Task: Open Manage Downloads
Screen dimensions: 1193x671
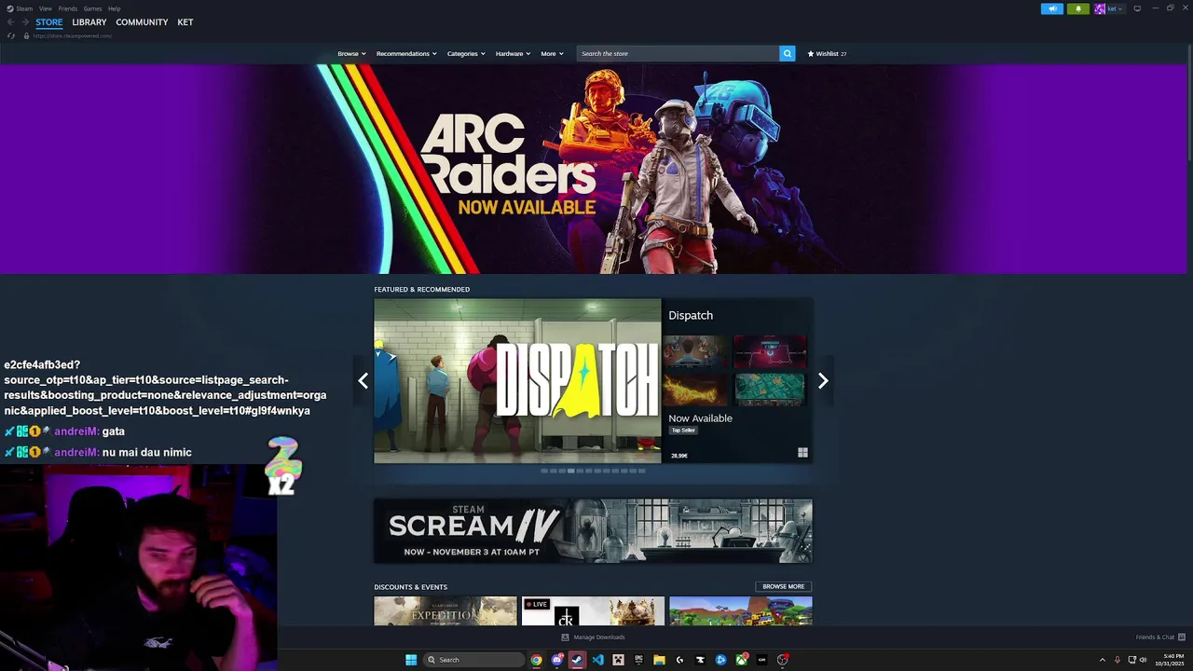Action: coord(593,637)
